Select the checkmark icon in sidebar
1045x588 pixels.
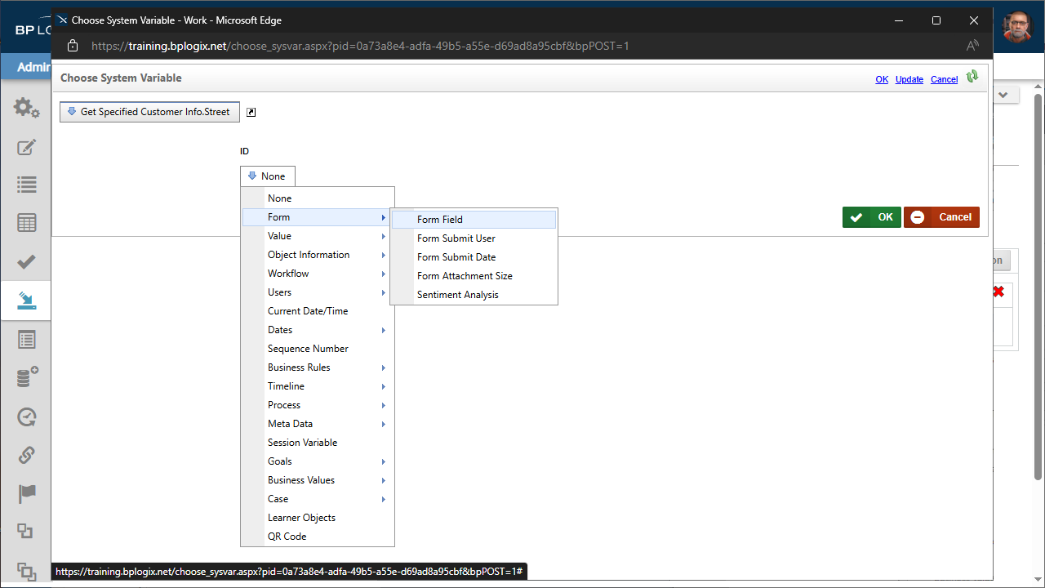(x=26, y=261)
